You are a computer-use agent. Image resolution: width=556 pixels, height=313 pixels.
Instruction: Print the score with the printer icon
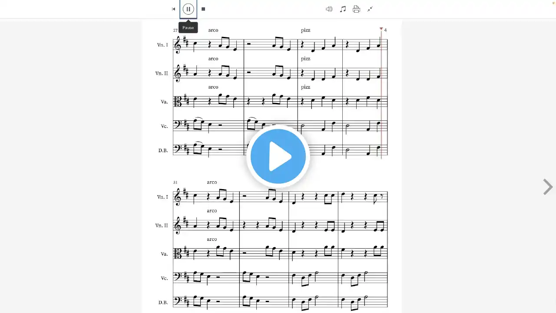pyautogui.click(x=356, y=9)
